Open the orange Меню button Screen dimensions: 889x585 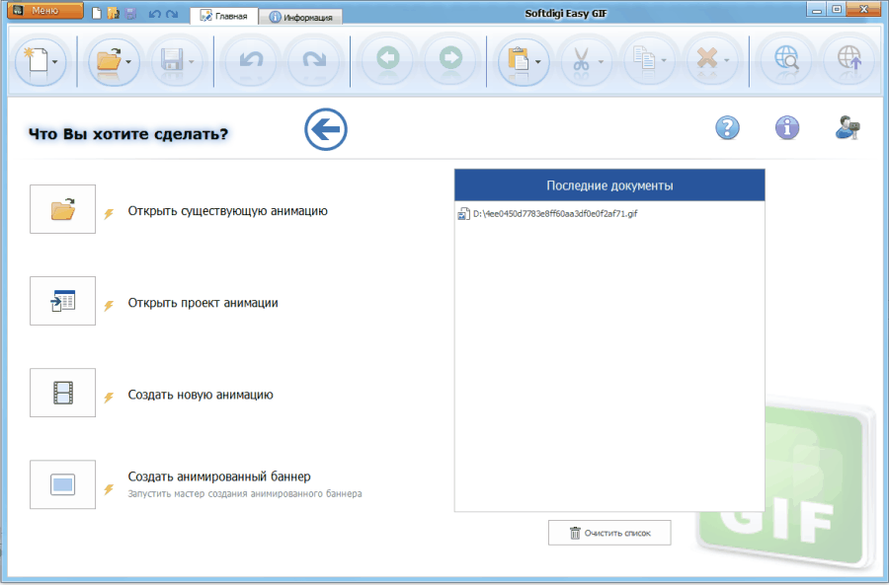(x=45, y=11)
